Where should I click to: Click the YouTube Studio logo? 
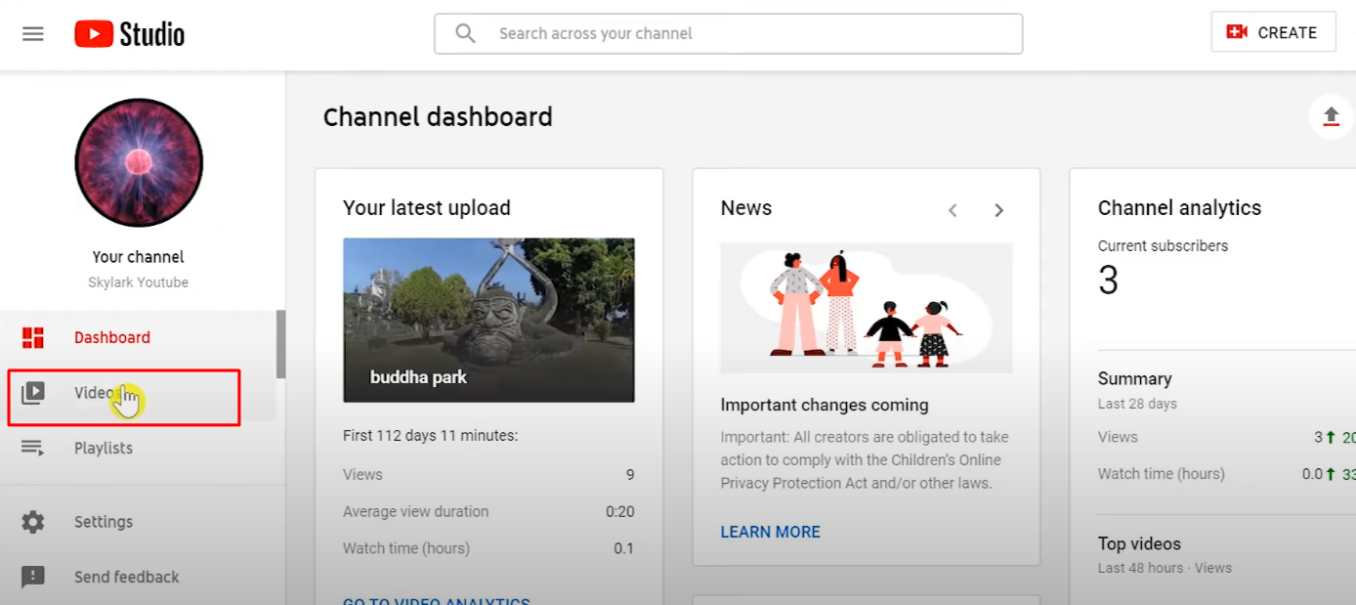tap(129, 34)
